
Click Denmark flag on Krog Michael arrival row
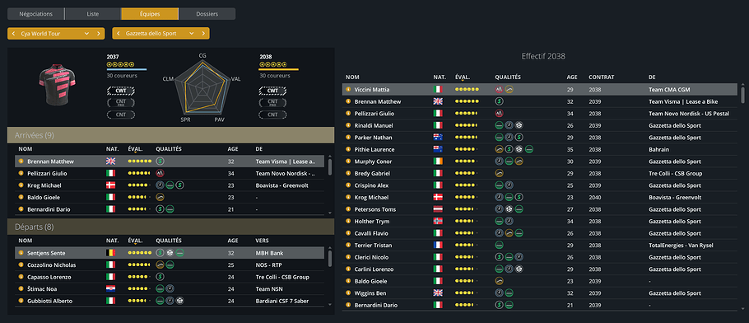point(111,185)
